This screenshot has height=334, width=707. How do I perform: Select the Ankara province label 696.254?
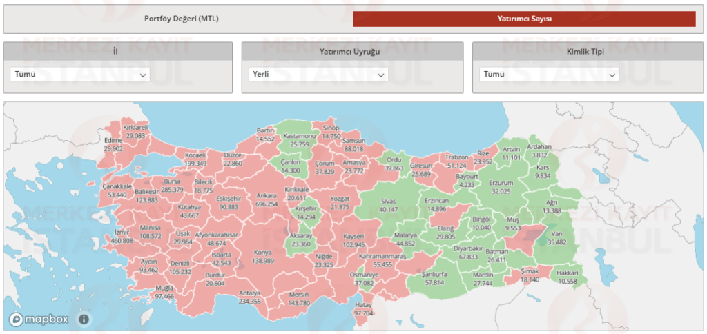click(267, 199)
